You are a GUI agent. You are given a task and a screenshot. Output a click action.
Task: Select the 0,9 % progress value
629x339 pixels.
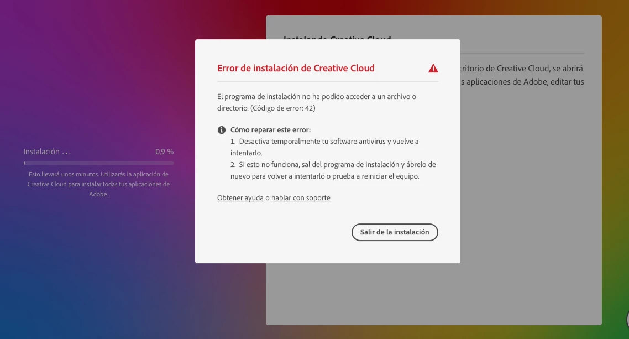(x=165, y=152)
